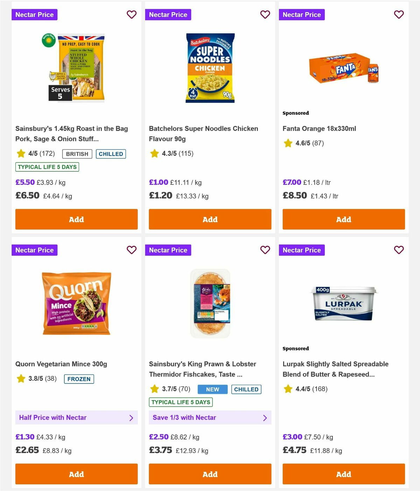Click the Nectar Price label on Lurpak
Viewport: 420px width, 491px height.
tap(302, 250)
